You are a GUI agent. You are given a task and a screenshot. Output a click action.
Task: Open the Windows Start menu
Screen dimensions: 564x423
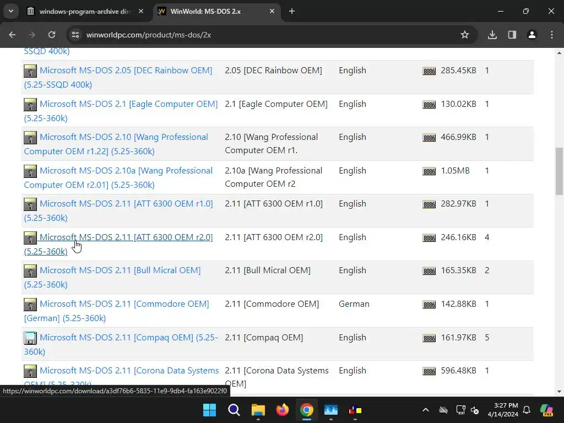tap(209, 410)
